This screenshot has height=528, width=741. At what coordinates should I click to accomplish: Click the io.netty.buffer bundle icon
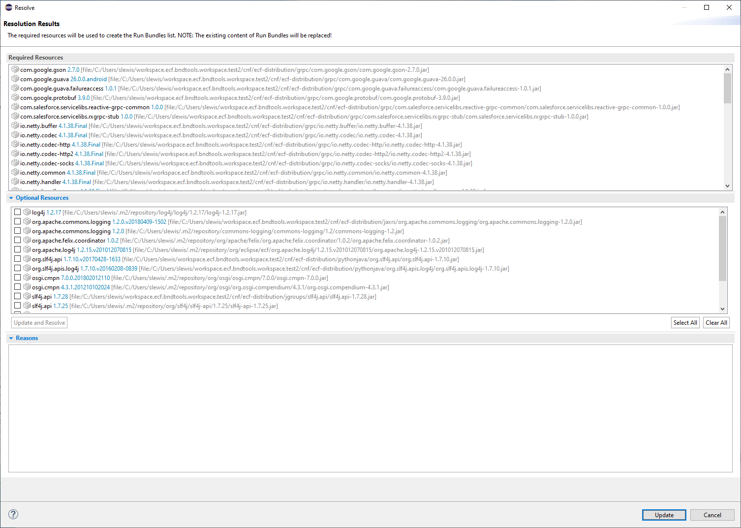14,125
